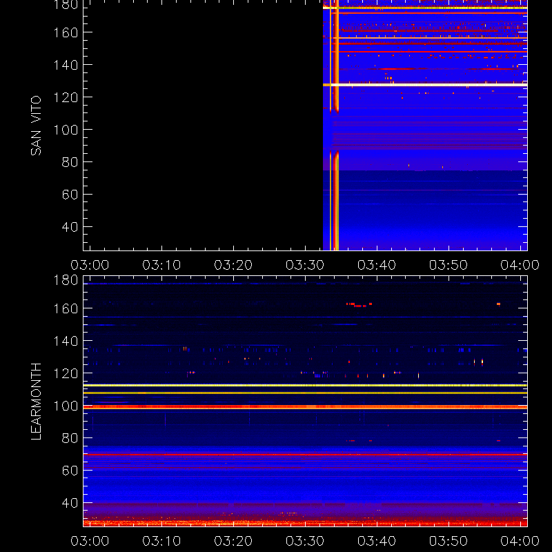Screen dimensions: 552x552
Task: Select the 80 label on LEARMONTH axis
Action: click(70, 438)
